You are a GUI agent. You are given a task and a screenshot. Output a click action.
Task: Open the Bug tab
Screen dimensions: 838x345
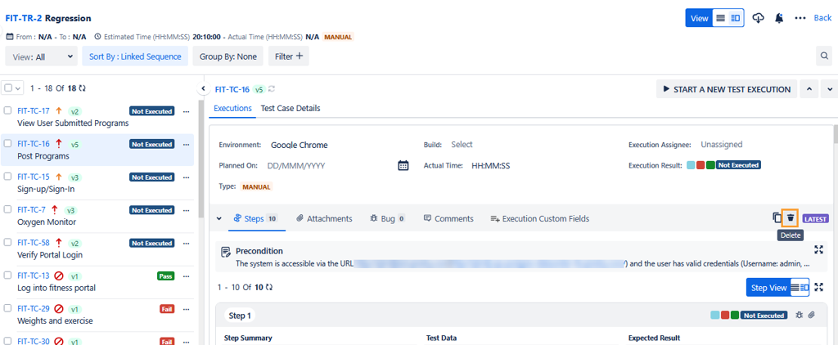coord(387,218)
